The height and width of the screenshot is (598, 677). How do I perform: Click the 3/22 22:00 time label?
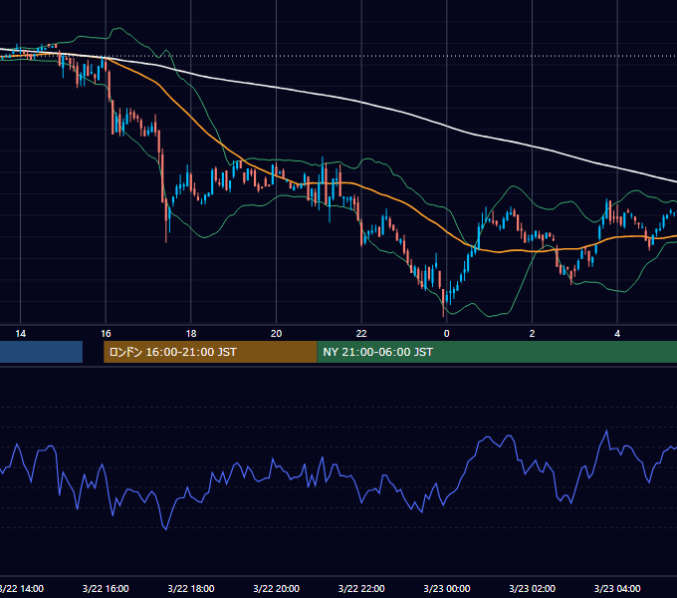[x=361, y=588]
